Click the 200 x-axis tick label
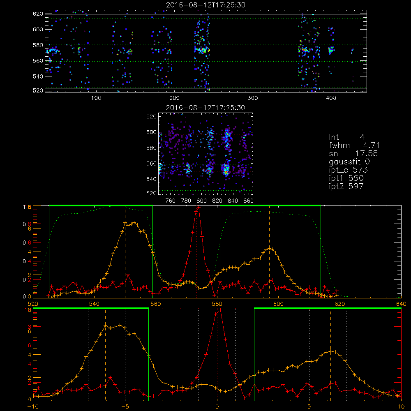This screenshot has height=411, width=411. pos(174,98)
